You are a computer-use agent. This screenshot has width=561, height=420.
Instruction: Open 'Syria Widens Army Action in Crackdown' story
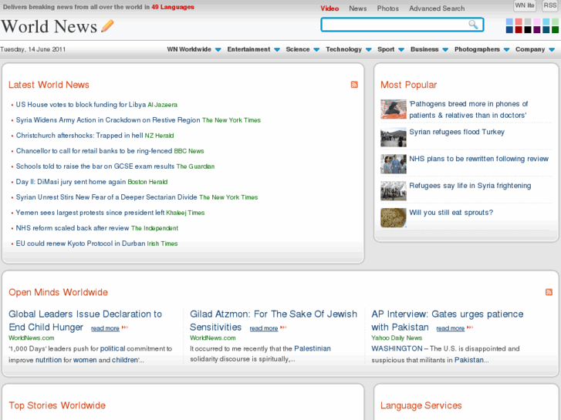tap(108, 120)
